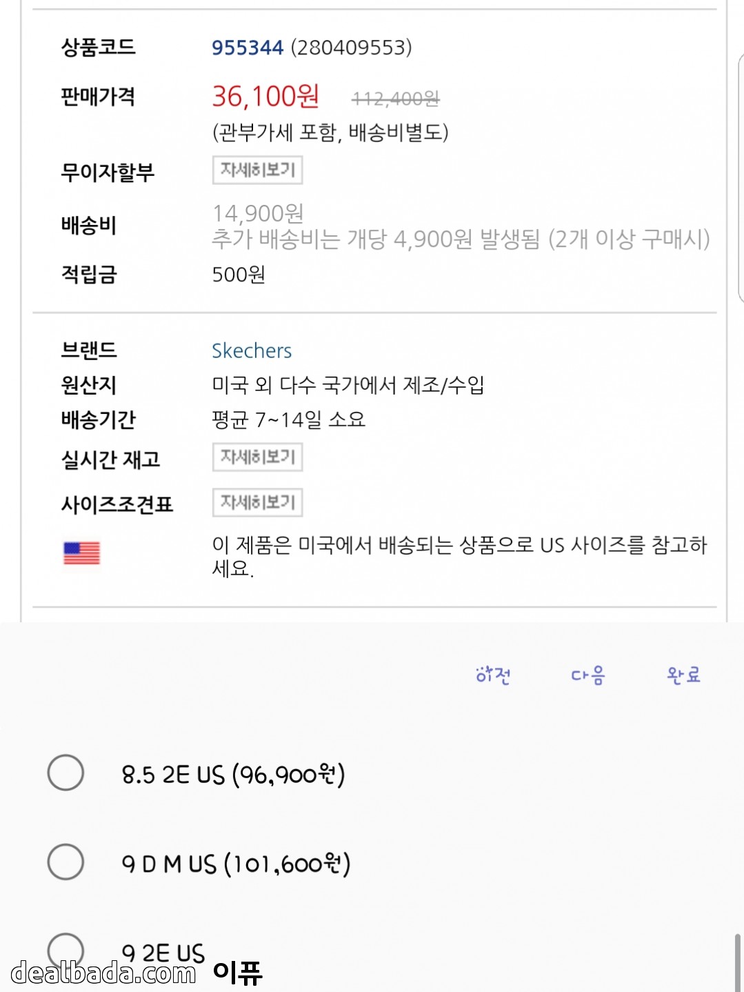
Task: Tap 다음 in the picker toolbar
Action: 587,675
